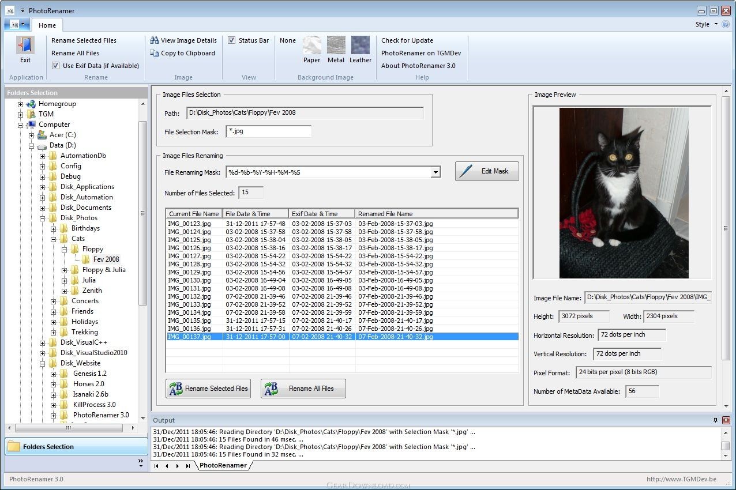The width and height of the screenshot is (736, 490).
Task: Collapse the Disk_Website folder node
Action: coord(43,364)
